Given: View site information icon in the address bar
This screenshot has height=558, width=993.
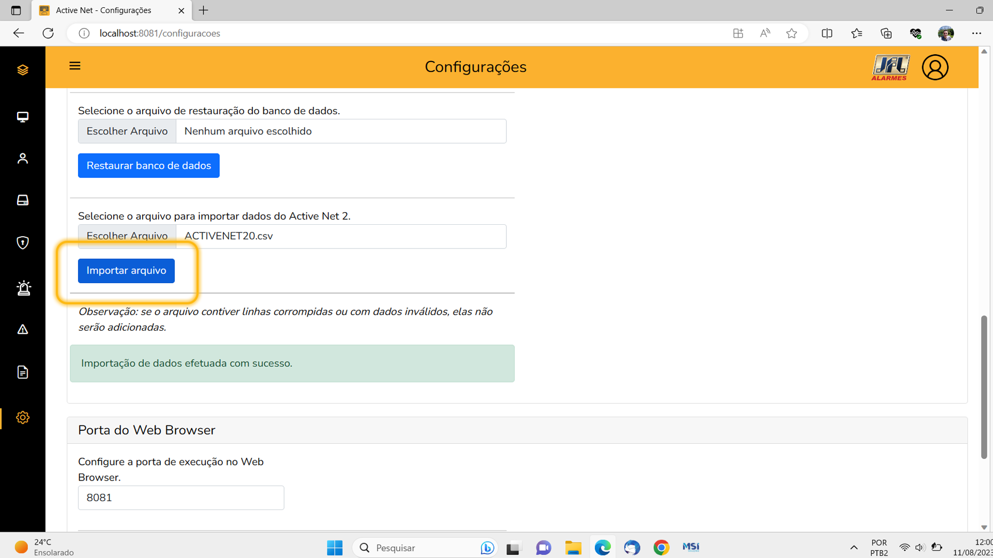Looking at the screenshot, I should (84, 33).
